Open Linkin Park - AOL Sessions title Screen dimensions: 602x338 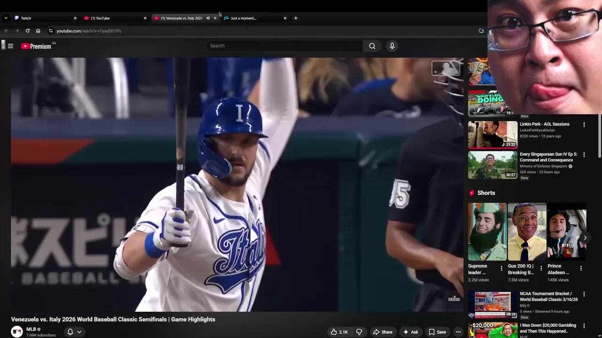pyautogui.click(x=544, y=124)
